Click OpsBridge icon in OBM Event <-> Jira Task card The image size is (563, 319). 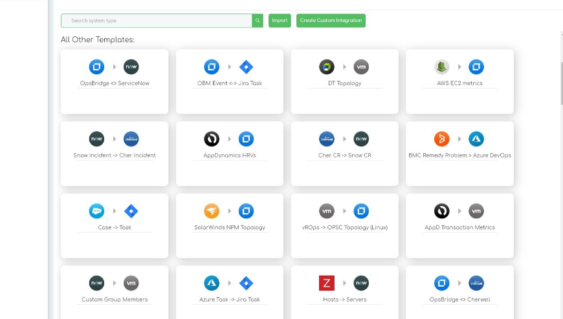212,67
